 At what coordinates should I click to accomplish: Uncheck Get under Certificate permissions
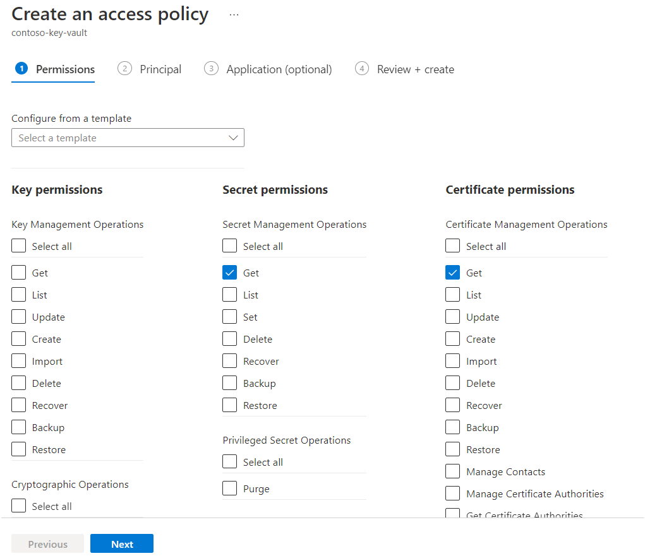click(452, 273)
